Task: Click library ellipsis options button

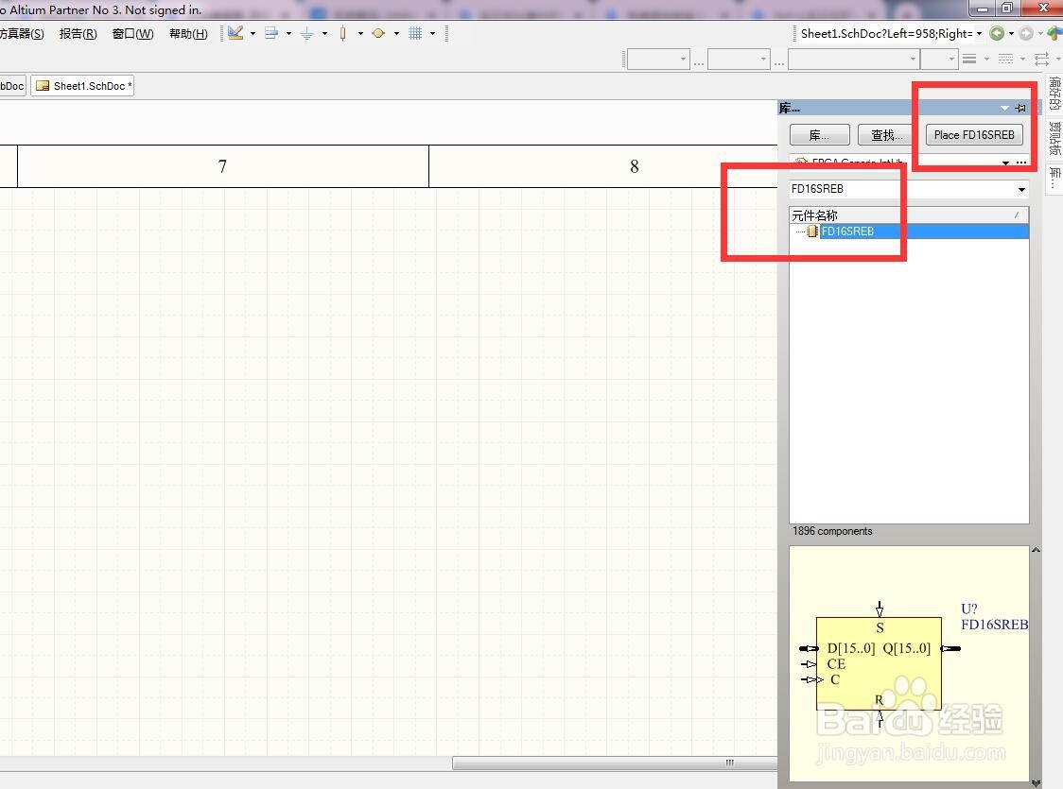Action: tap(1021, 163)
